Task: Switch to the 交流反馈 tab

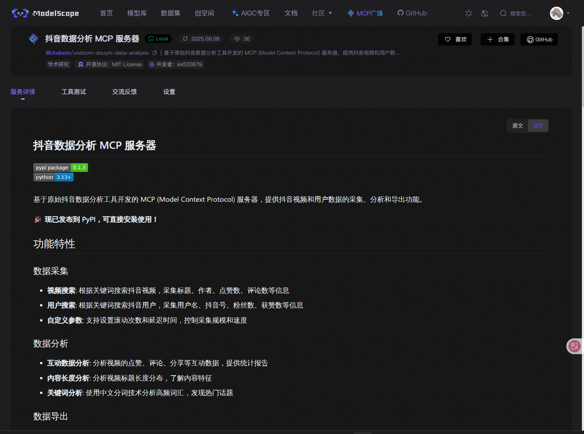Action: pos(125,92)
